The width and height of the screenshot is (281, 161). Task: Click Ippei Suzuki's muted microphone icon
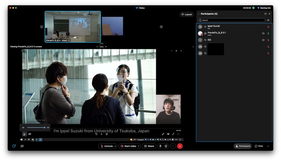268,27
